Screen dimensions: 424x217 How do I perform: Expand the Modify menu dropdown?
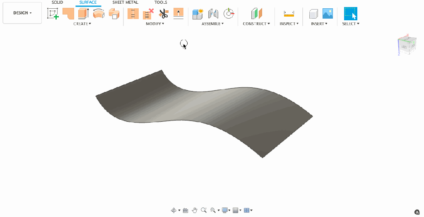(155, 24)
